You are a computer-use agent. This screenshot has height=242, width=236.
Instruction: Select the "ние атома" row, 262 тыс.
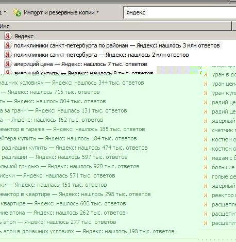[x=63, y=213]
